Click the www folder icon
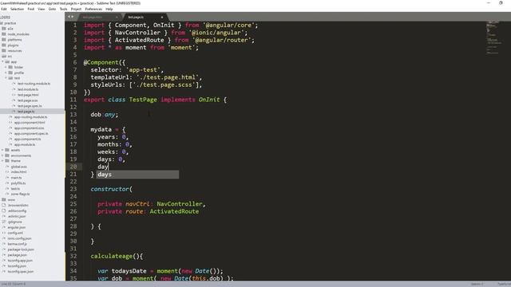Viewport: 511px width, 287px height. [x=4, y=199]
